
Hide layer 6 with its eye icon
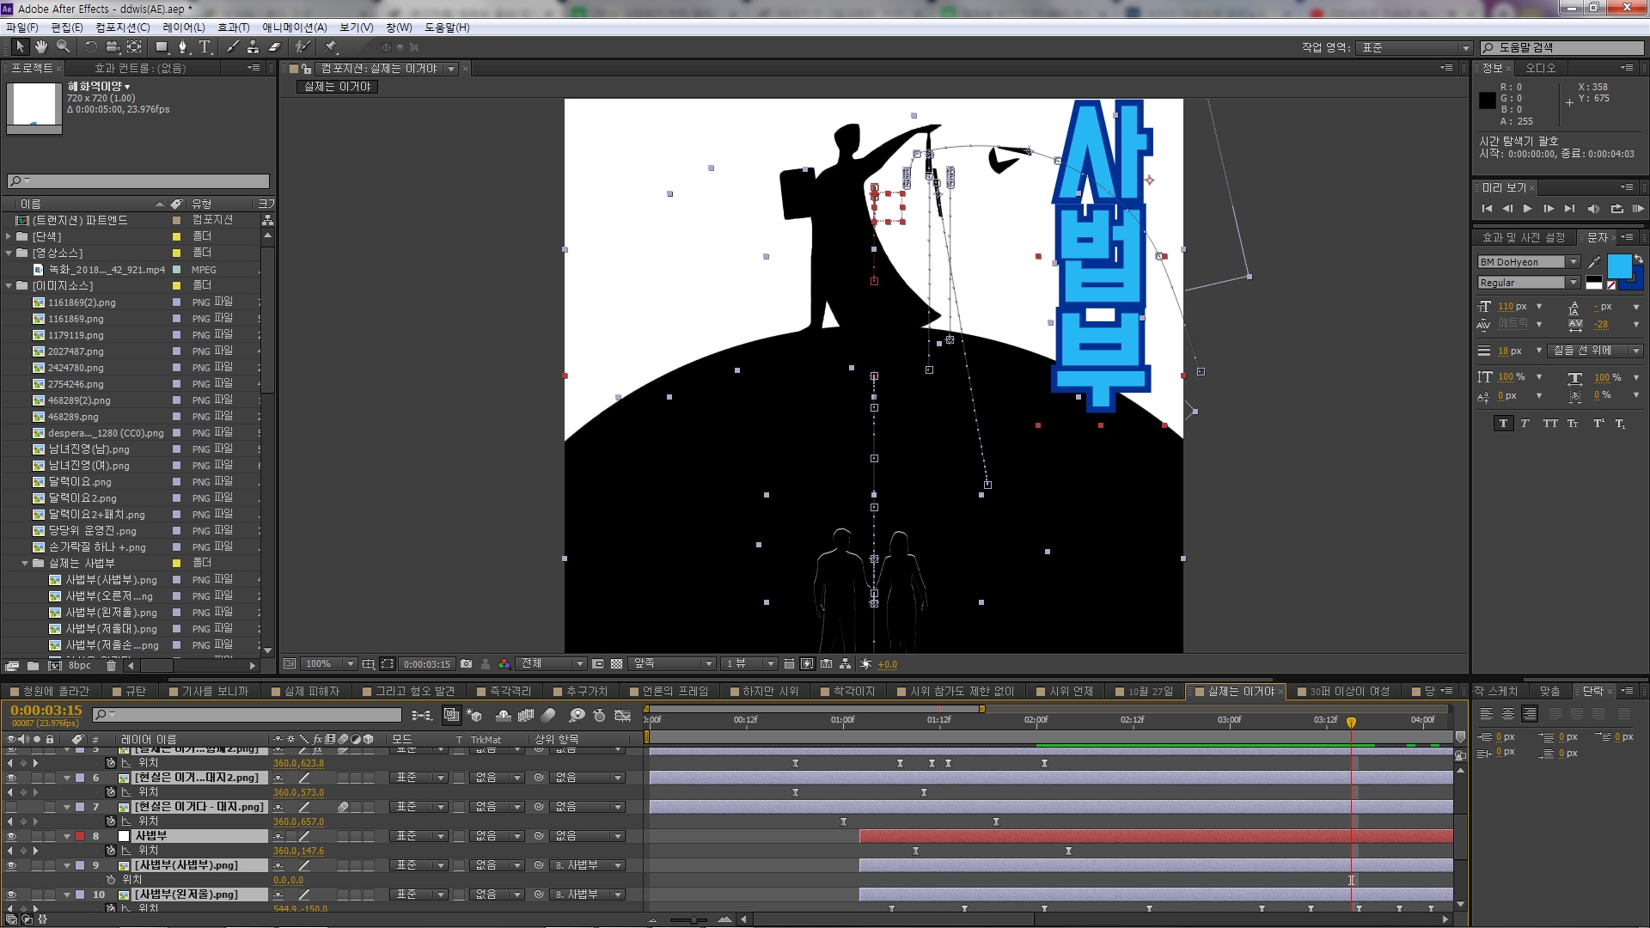point(11,778)
